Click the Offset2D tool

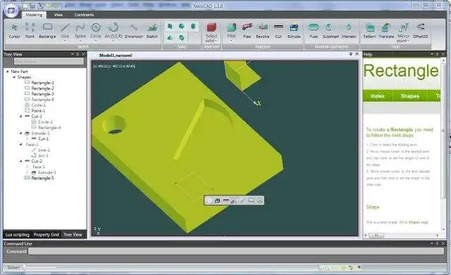[x=421, y=31]
